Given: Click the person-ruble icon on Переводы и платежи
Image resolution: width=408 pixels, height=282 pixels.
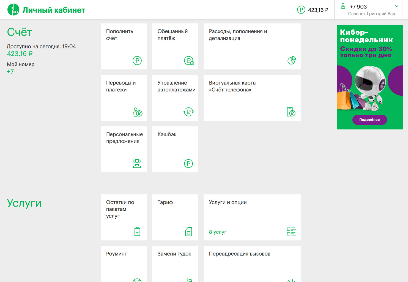Looking at the screenshot, I should tap(138, 112).
